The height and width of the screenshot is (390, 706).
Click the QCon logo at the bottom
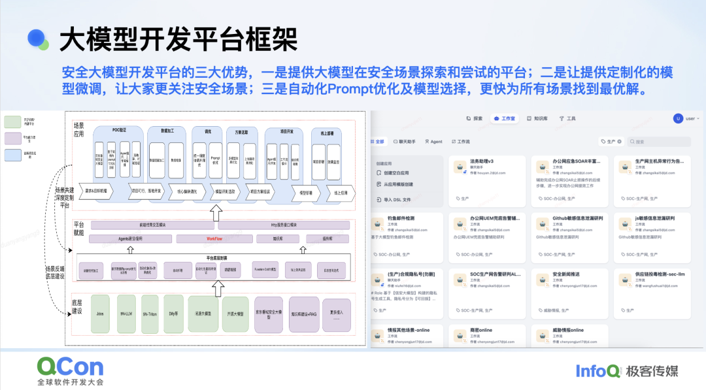70,370
